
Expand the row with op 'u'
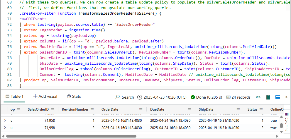tap(5, 128)
